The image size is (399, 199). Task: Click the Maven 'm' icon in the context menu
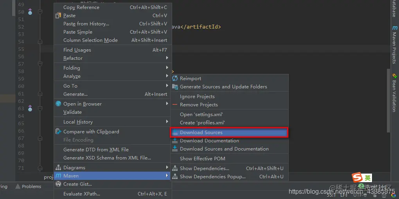(x=59, y=176)
